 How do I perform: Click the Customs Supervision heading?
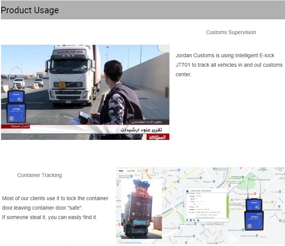pos(231,32)
